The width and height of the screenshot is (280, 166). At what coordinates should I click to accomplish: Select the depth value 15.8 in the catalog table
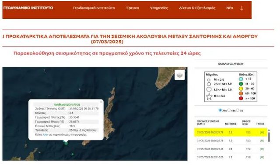coord(248,157)
